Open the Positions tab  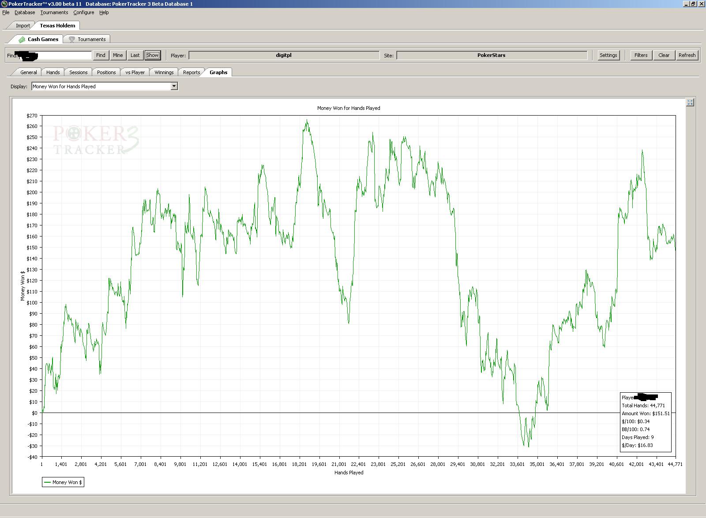(106, 72)
